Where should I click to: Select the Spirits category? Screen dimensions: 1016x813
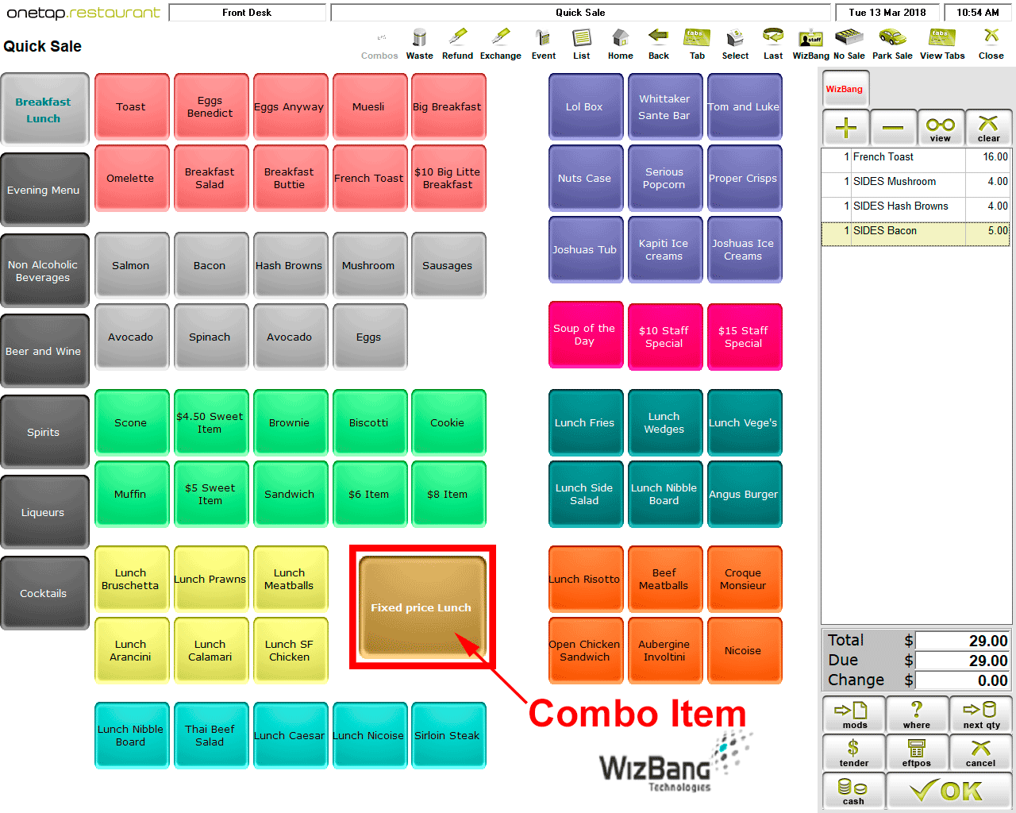(x=44, y=432)
